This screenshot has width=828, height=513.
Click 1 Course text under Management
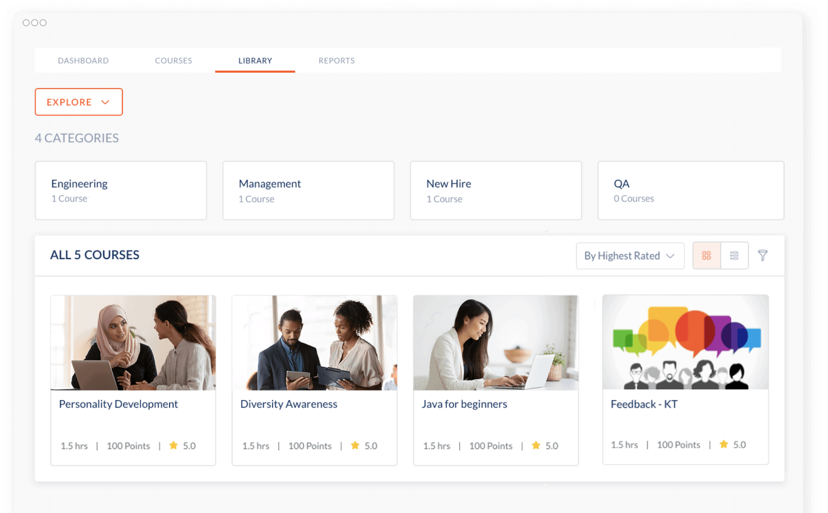pos(257,199)
